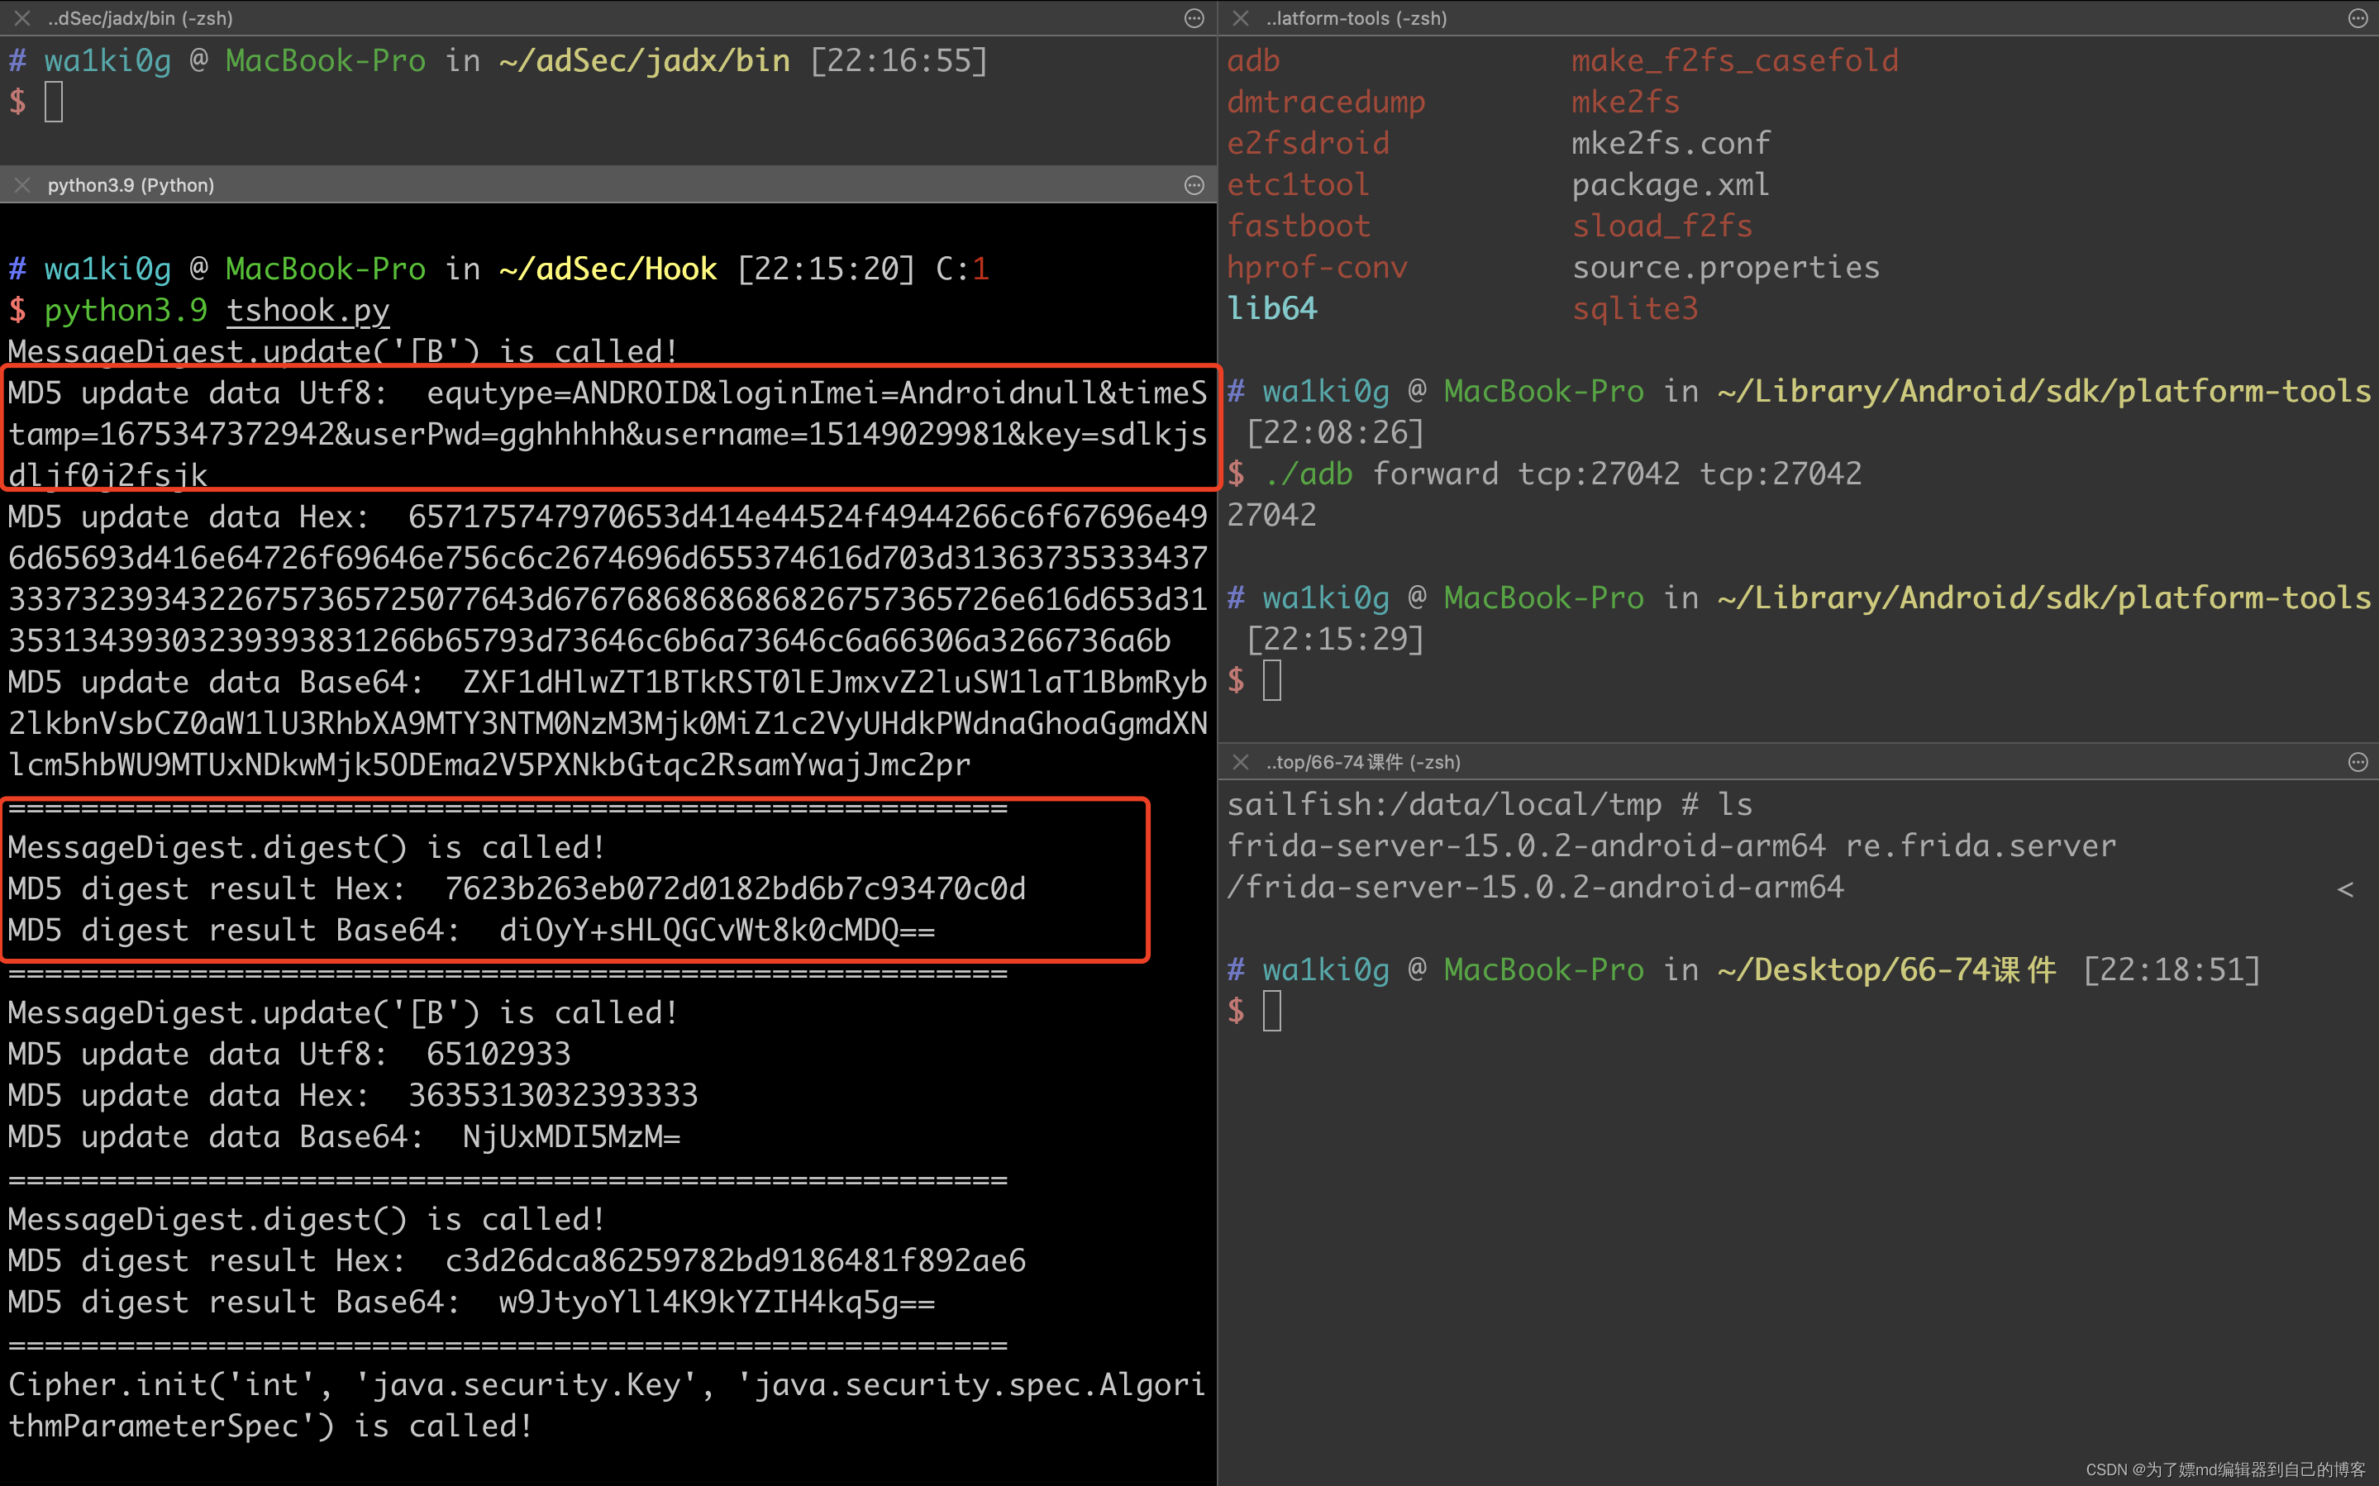Click sload_f2fs in file listing

click(x=1661, y=226)
